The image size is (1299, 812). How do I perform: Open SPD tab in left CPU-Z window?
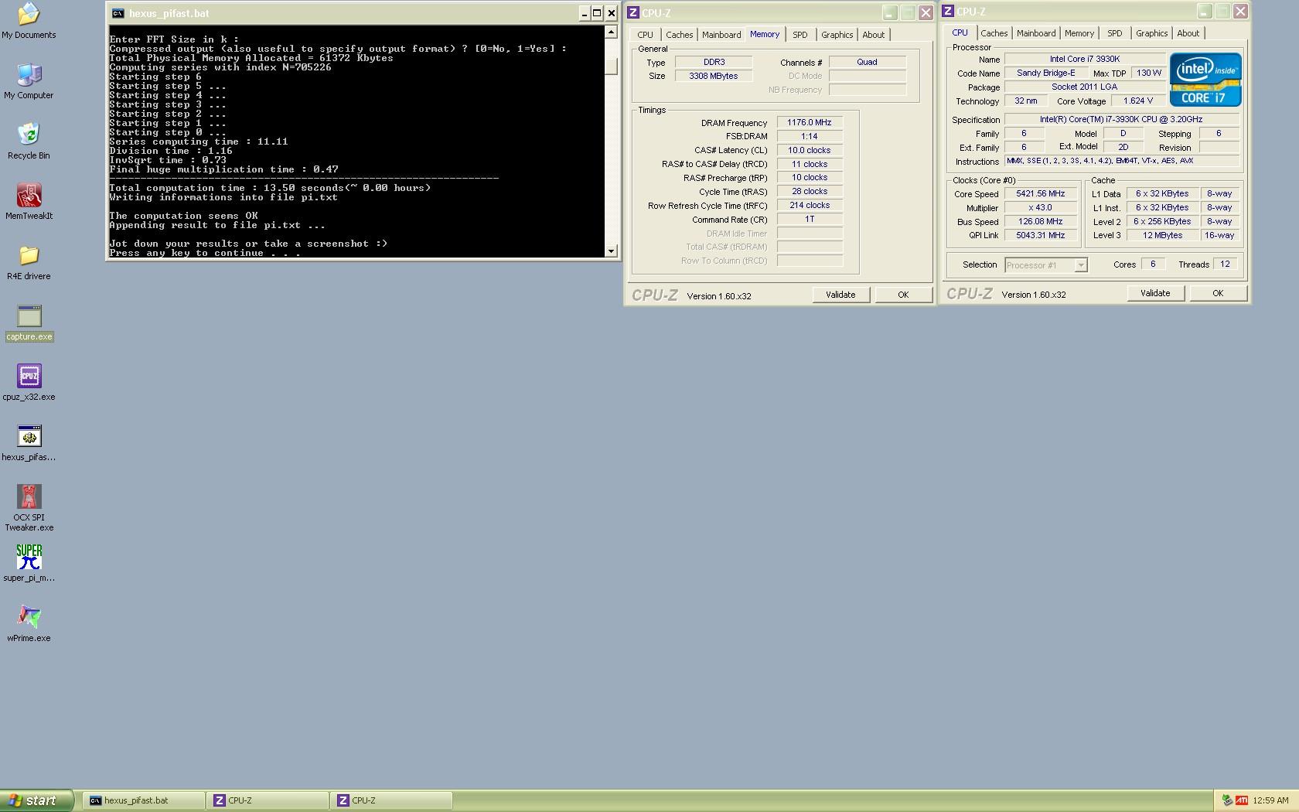pyautogui.click(x=800, y=35)
